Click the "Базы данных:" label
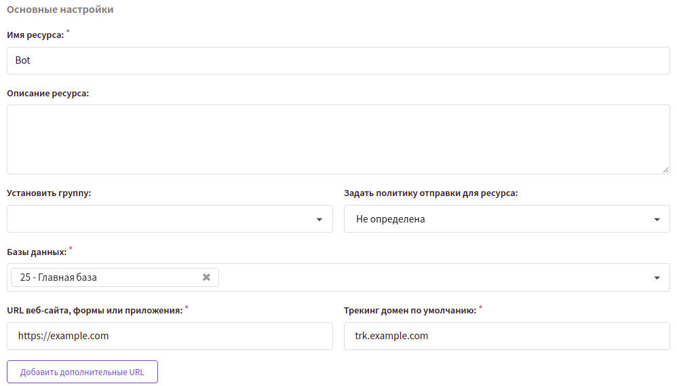This screenshot has height=386, width=677. (x=37, y=252)
